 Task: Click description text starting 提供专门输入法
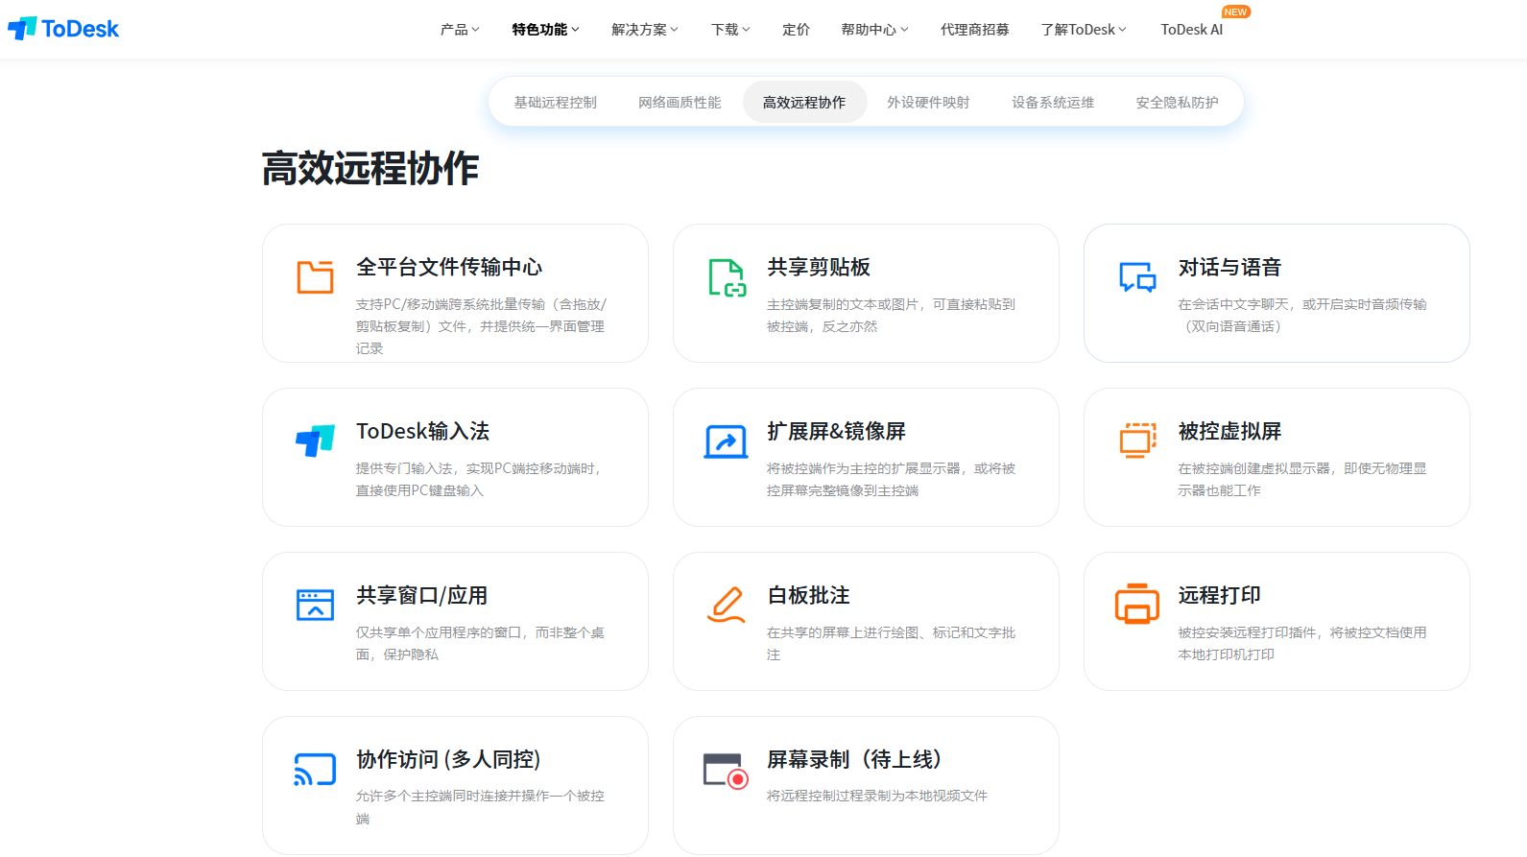[479, 479]
